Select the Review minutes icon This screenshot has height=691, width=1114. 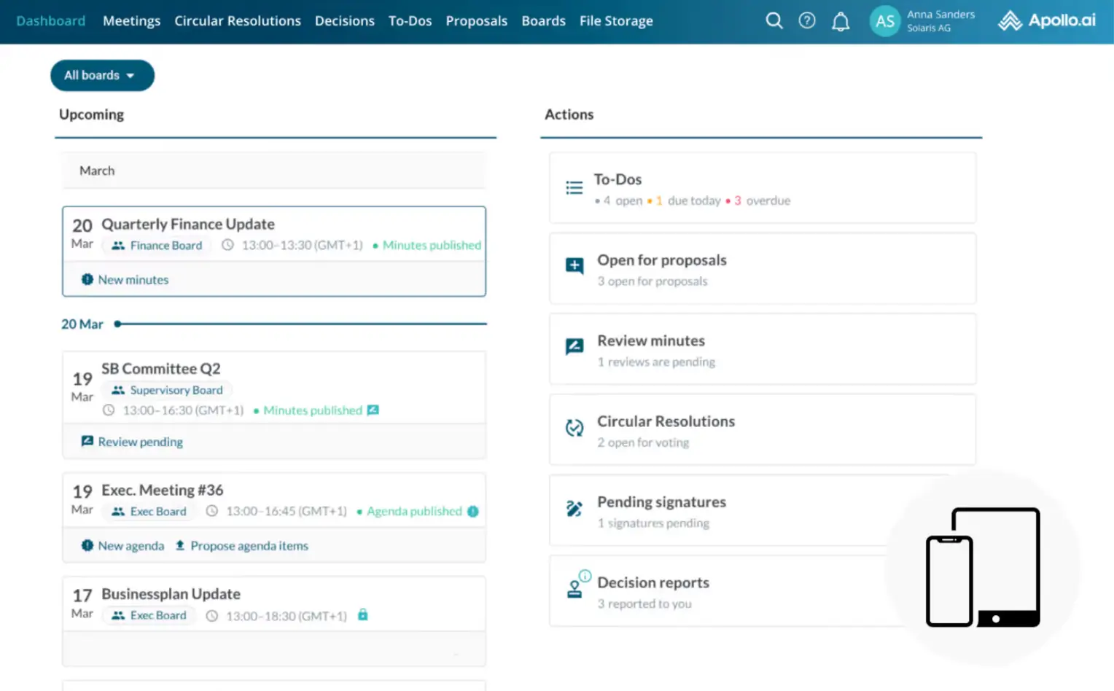574,348
